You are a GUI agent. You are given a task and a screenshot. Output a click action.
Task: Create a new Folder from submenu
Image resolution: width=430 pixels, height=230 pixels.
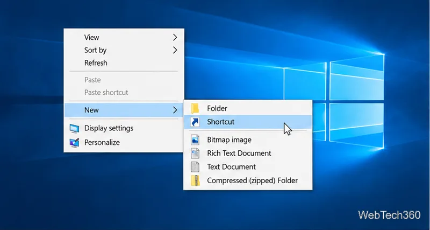[x=248, y=108]
